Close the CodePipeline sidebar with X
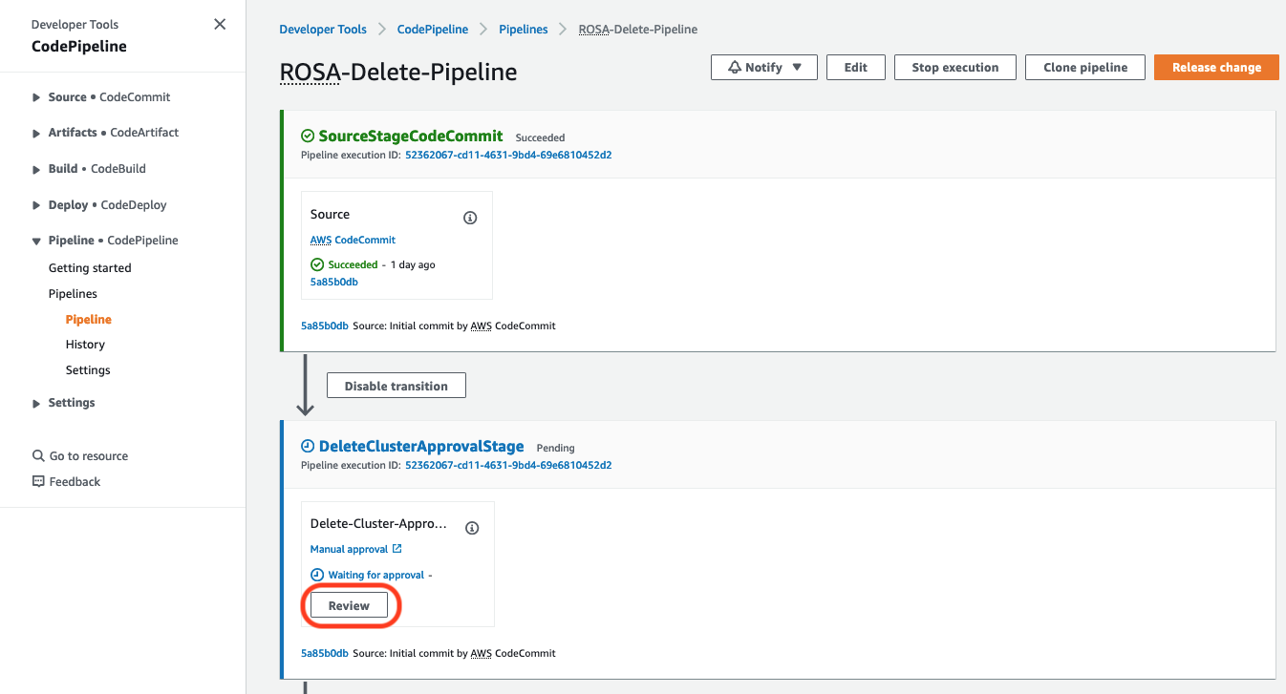This screenshot has height=694, width=1286. pos(220,24)
